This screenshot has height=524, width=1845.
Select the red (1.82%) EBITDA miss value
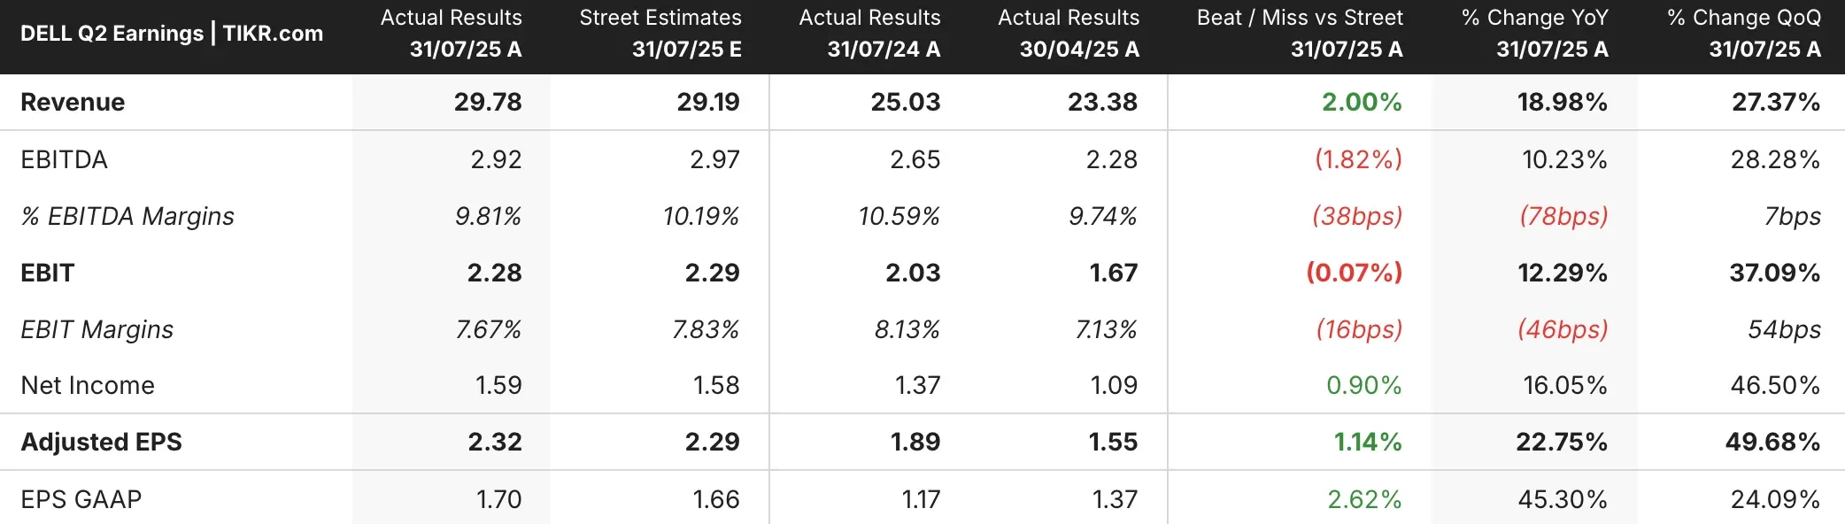click(1358, 159)
